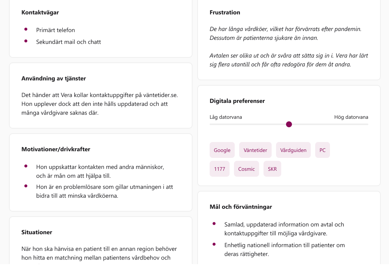Click the Frustration card heading
389x270 pixels.
pyautogui.click(x=225, y=13)
